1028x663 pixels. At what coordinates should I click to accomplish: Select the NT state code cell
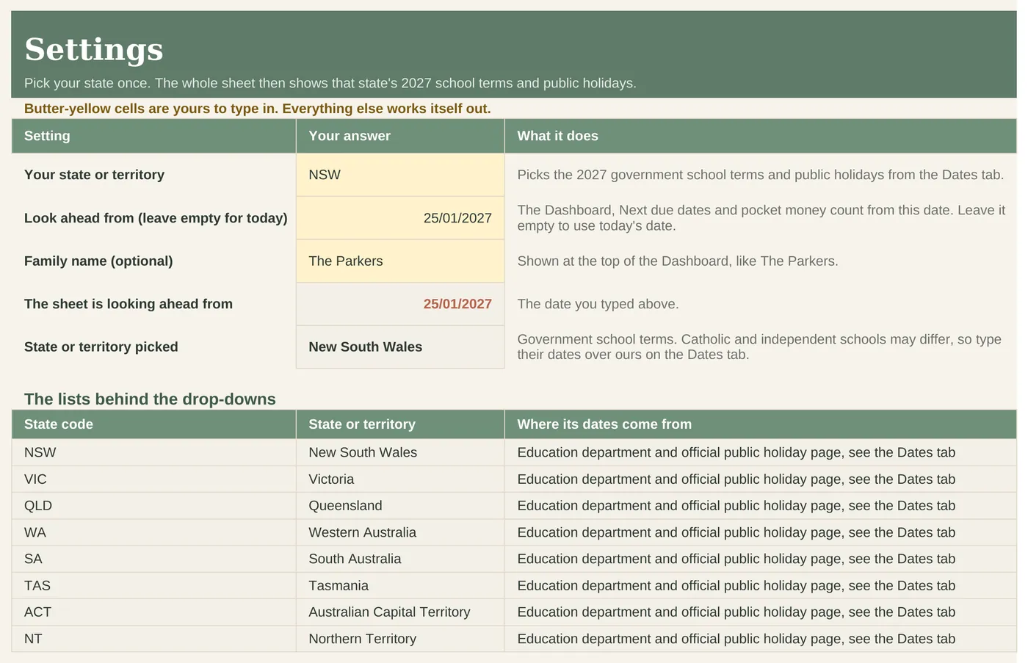click(153, 639)
